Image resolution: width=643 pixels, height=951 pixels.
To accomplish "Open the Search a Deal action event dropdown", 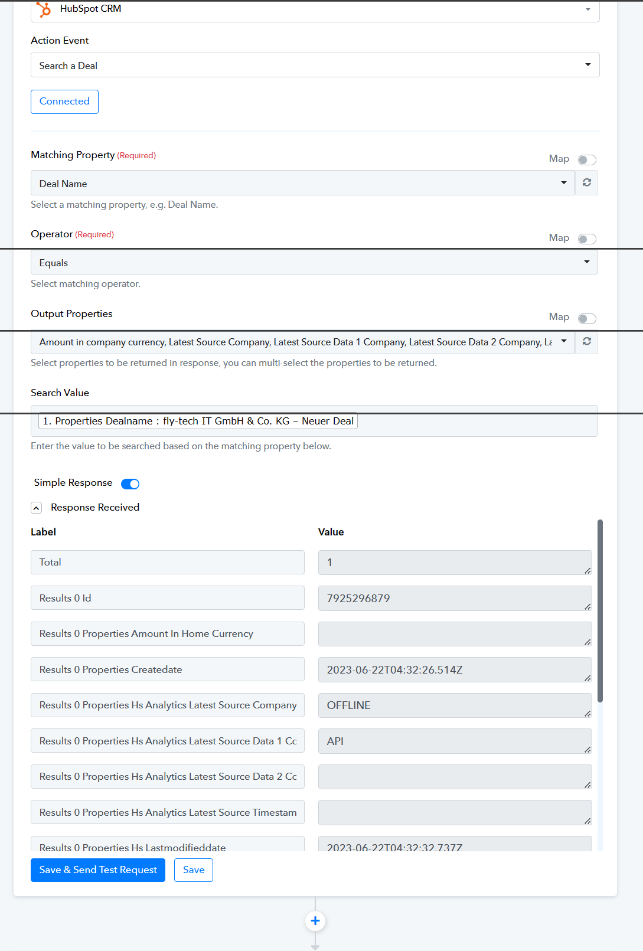I will 315,65.
